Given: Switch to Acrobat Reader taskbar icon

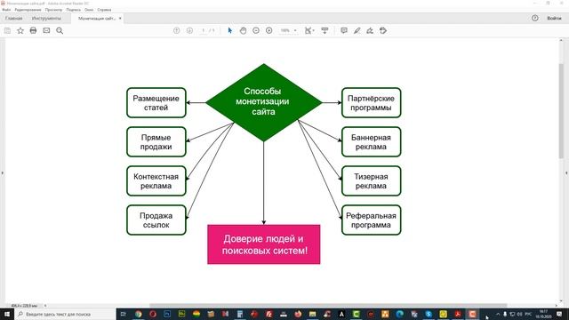Looking at the screenshot, I should pos(458,314).
